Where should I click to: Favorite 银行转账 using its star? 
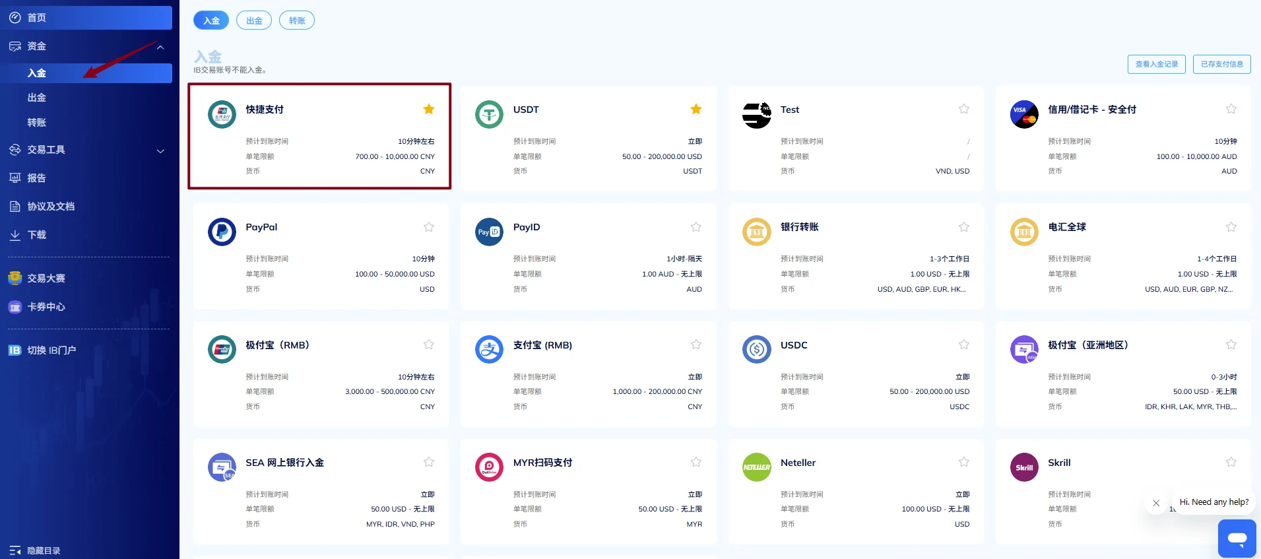pyautogui.click(x=964, y=227)
